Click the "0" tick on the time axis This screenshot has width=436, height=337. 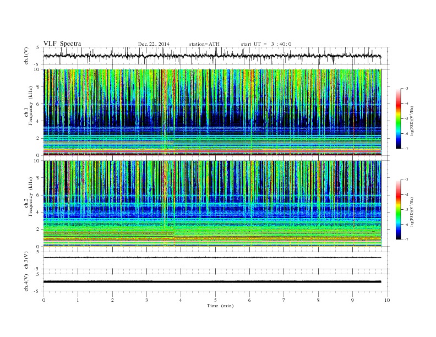[x=43, y=300]
